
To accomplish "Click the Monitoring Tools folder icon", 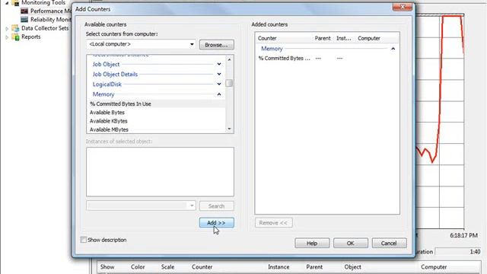I will (15, 3).
